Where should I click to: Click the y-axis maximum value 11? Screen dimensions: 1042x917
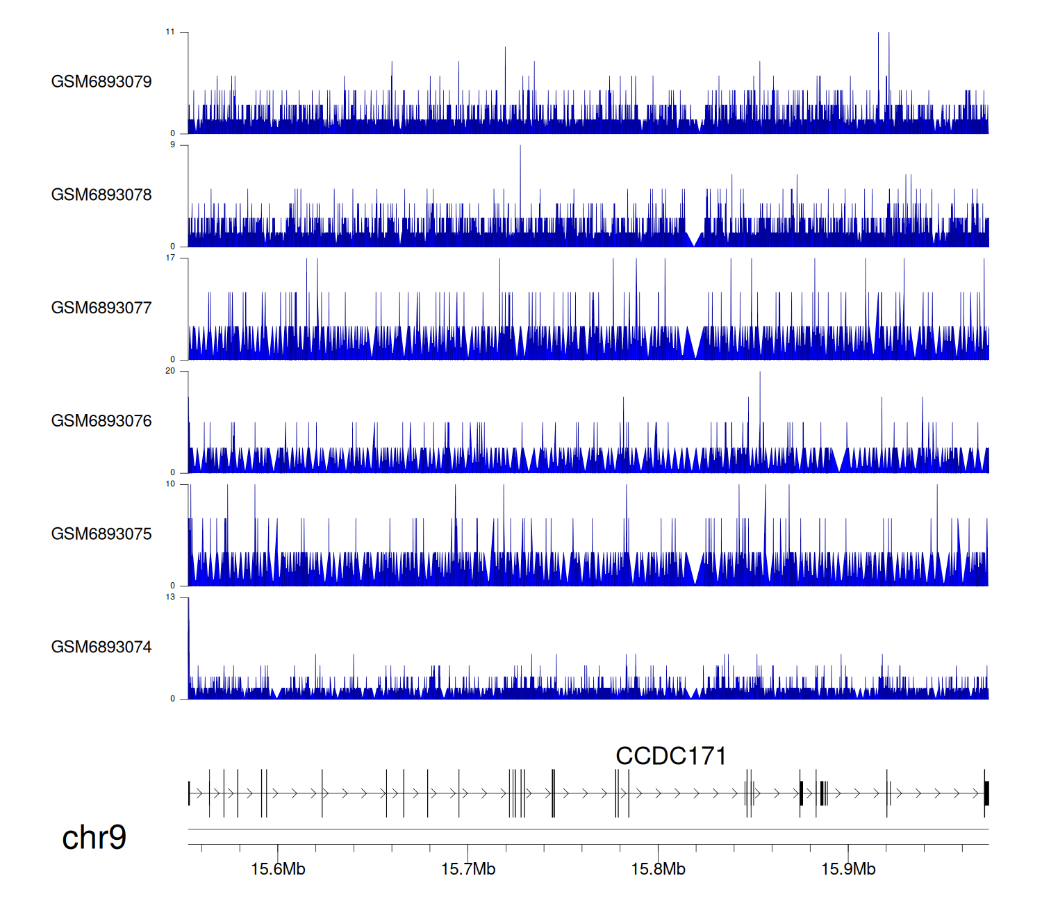[170, 32]
